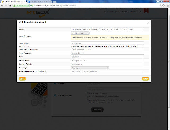Reload the page with the refresh icon

tap(10, 6)
